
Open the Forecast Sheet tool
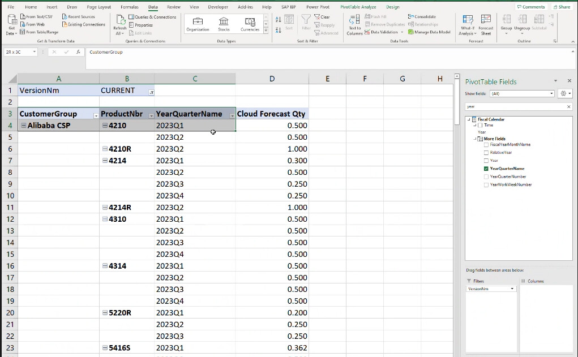pos(486,25)
